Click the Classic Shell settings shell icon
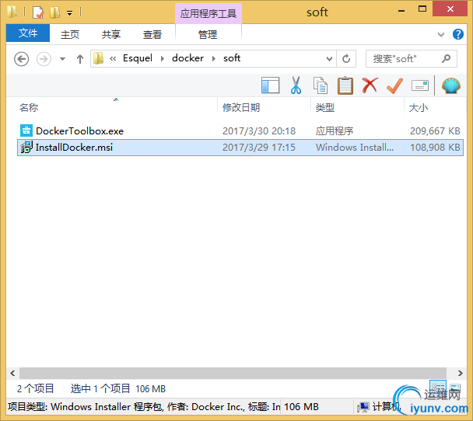 [x=451, y=85]
